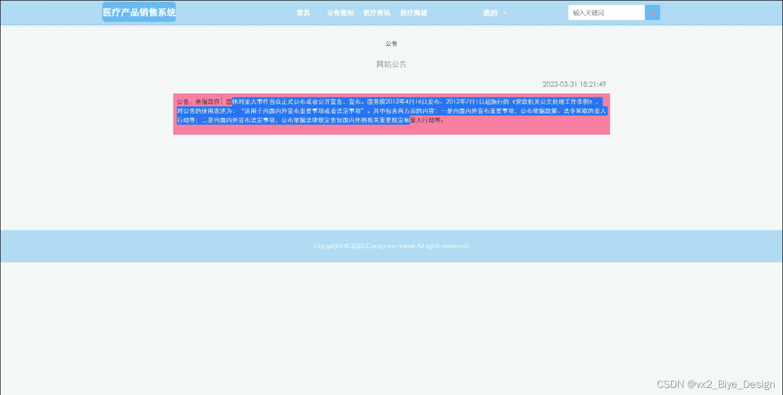Open 公告通知 menu item
The image size is (783, 395).
[340, 13]
